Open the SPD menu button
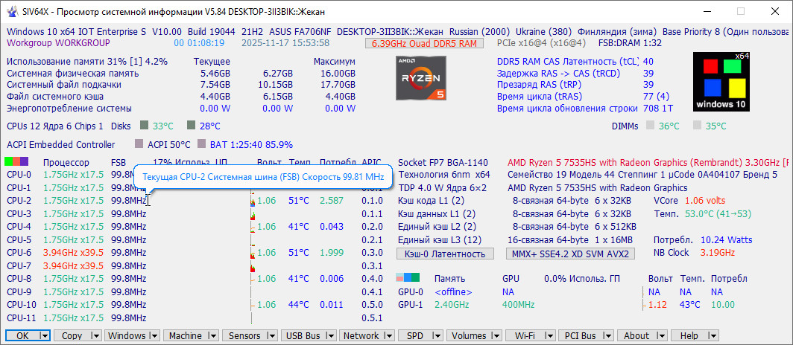Image resolution: width=793 pixels, height=345 pixels. 416,335
